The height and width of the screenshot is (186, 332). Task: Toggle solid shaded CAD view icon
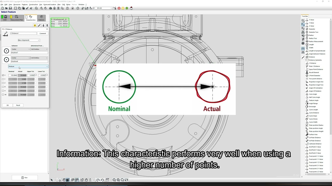(x=68, y=180)
